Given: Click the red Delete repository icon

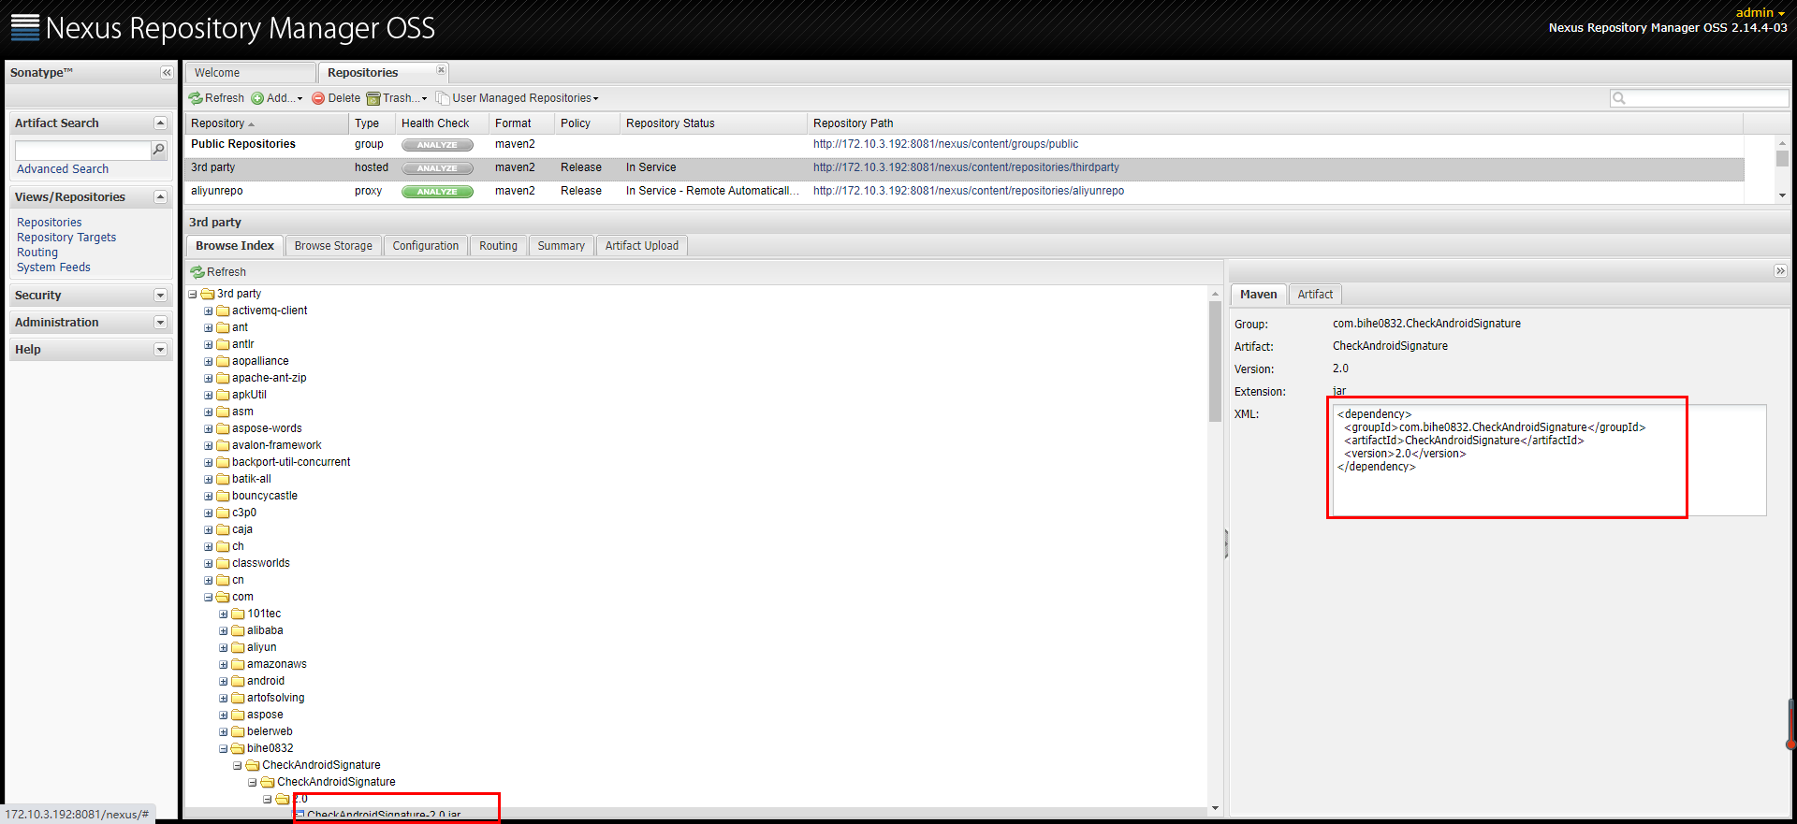Looking at the screenshot, I should pyautogui.click(x=318, y=98).
